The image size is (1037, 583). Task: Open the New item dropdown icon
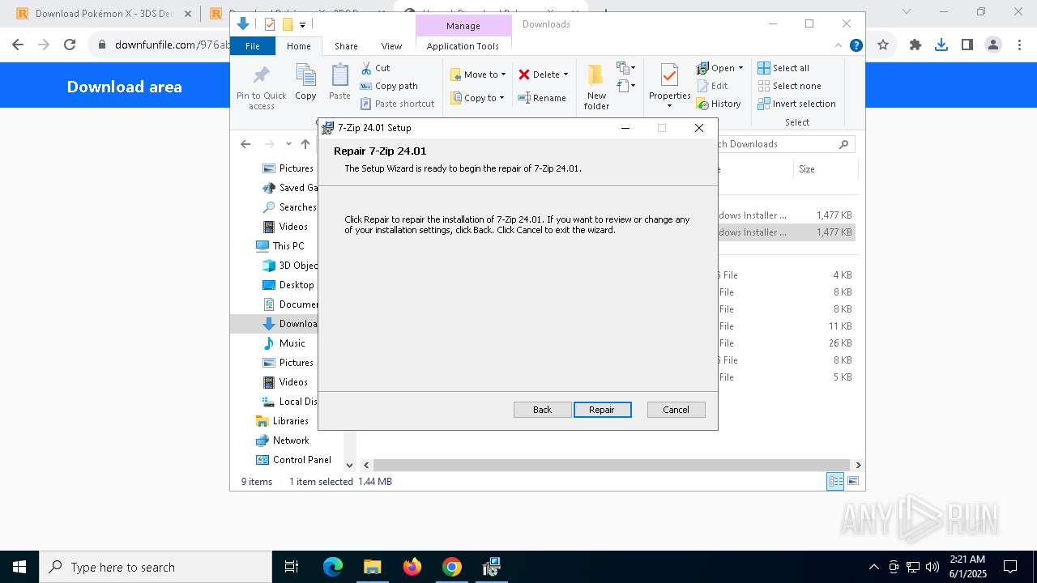point(625,68)
